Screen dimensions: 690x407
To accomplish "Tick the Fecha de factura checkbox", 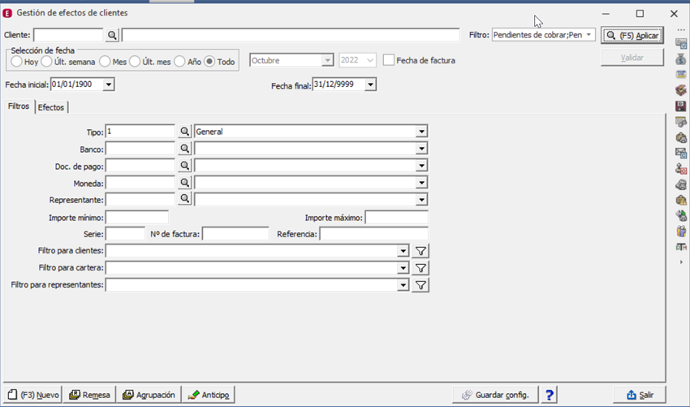I will pyautogui.click(x=389, y=60).
